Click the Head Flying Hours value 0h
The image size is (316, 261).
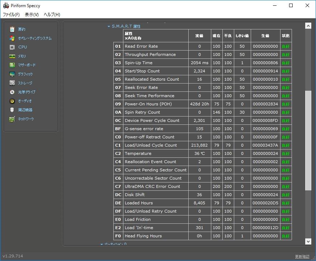[199, 236]
